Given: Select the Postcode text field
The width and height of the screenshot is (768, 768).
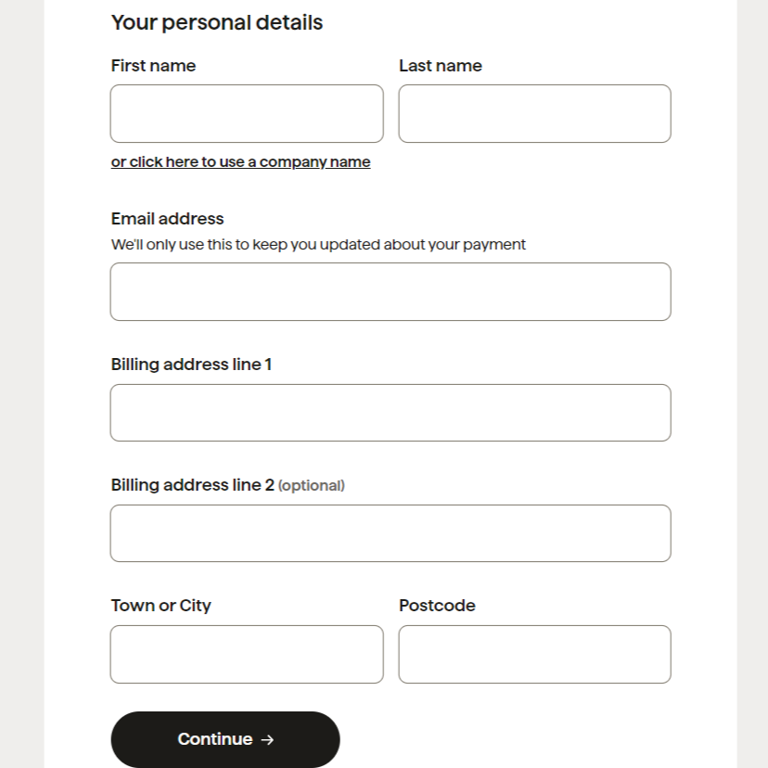Looking at the screenshot, I should coord(534,654).
